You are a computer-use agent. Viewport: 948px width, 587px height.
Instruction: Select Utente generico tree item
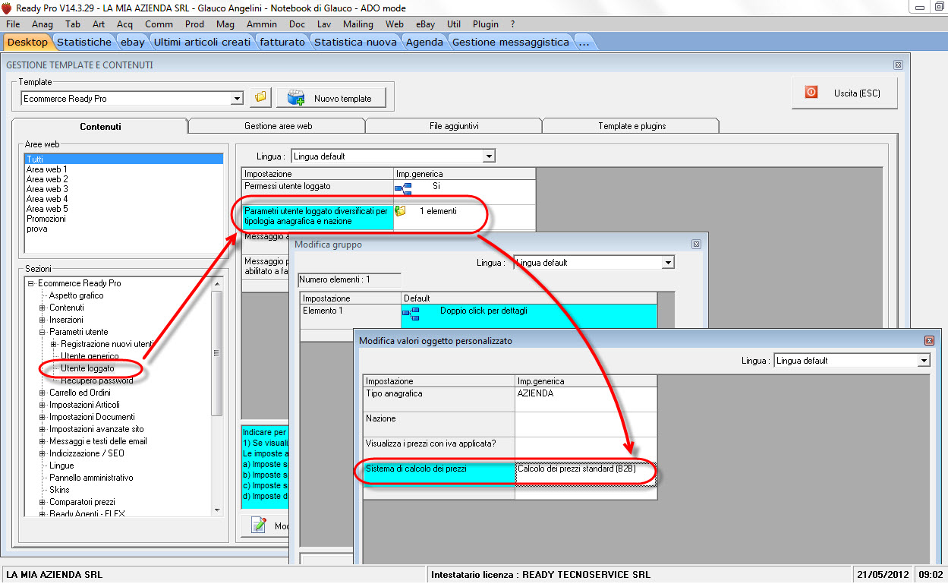tap(90, 356)
